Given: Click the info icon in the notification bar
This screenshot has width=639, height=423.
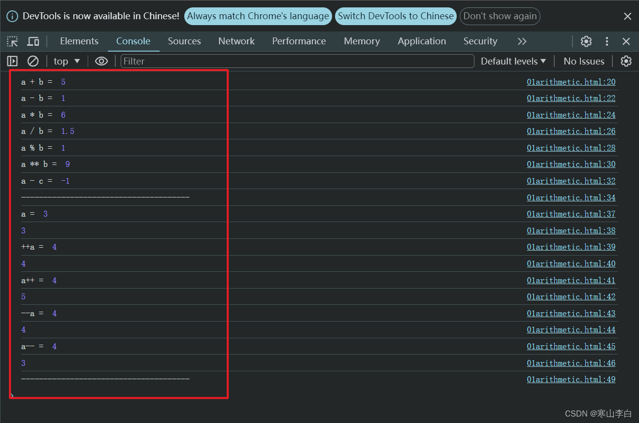Looking at the screenshot, I should 12,16.
